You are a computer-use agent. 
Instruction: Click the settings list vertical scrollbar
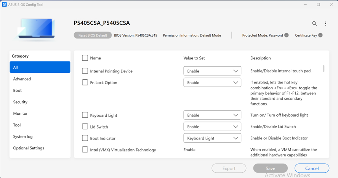coord(324,69)
